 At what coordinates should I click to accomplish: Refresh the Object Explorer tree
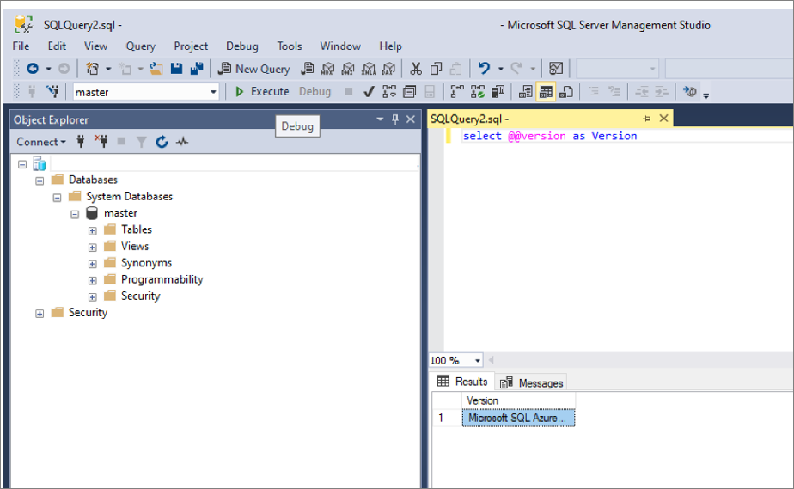[x=162, y=142]
